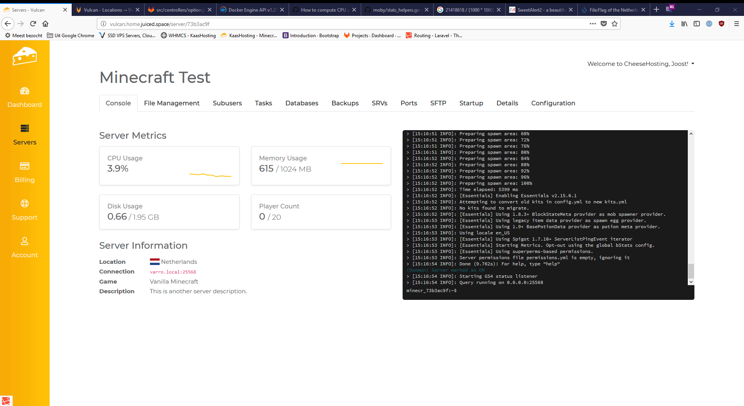
Task: Reload the page with refresh icon
Action: pos(33,24)
